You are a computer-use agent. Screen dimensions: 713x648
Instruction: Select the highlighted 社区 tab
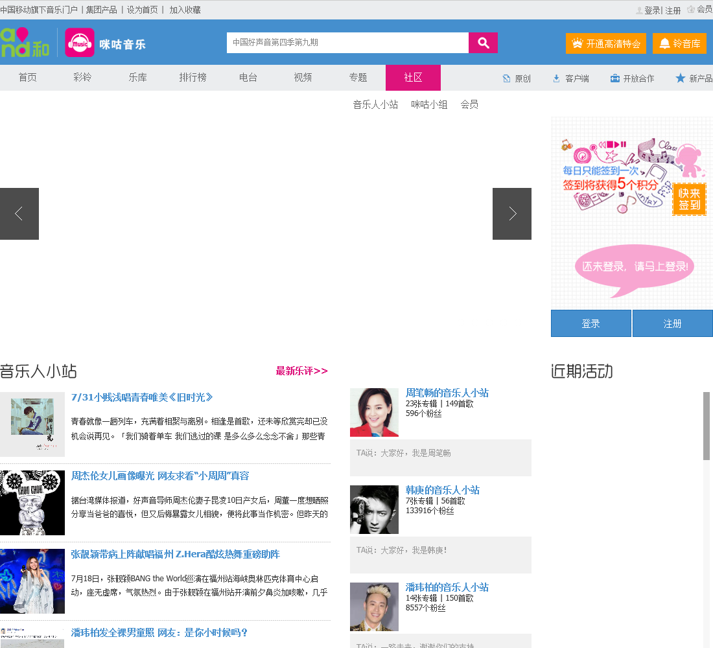pos(413,78)
